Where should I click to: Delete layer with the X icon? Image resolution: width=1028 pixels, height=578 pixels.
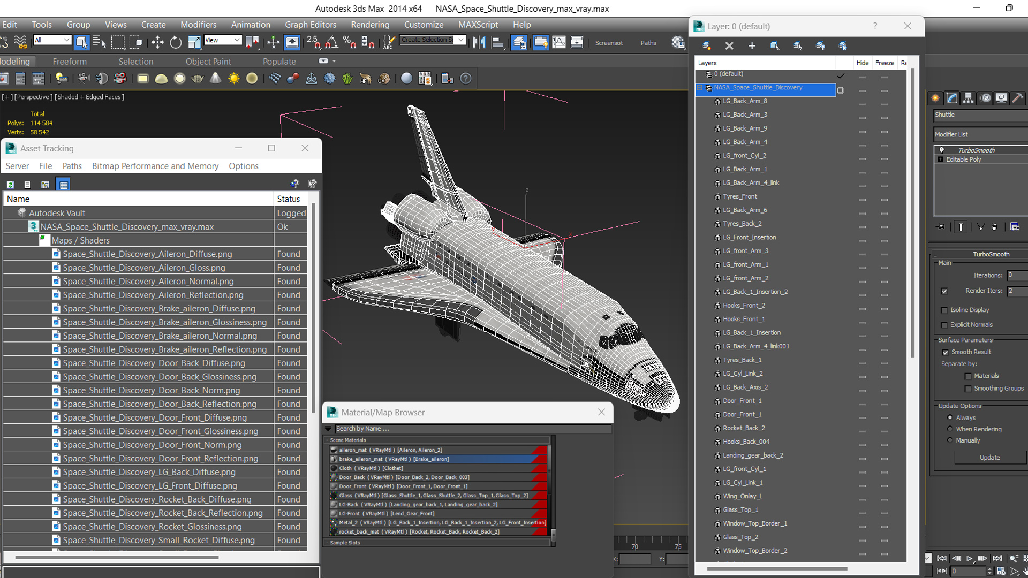click(x=729, y=46)
